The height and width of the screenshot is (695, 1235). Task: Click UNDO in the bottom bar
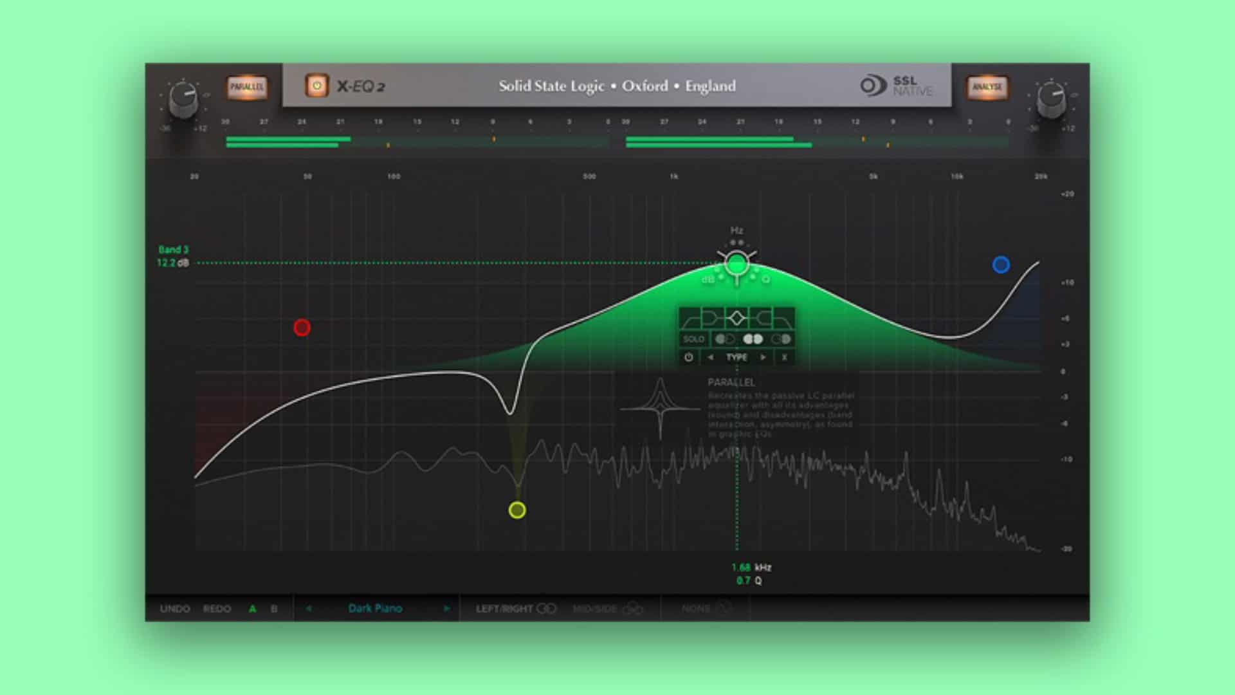(x=175, y=608)
